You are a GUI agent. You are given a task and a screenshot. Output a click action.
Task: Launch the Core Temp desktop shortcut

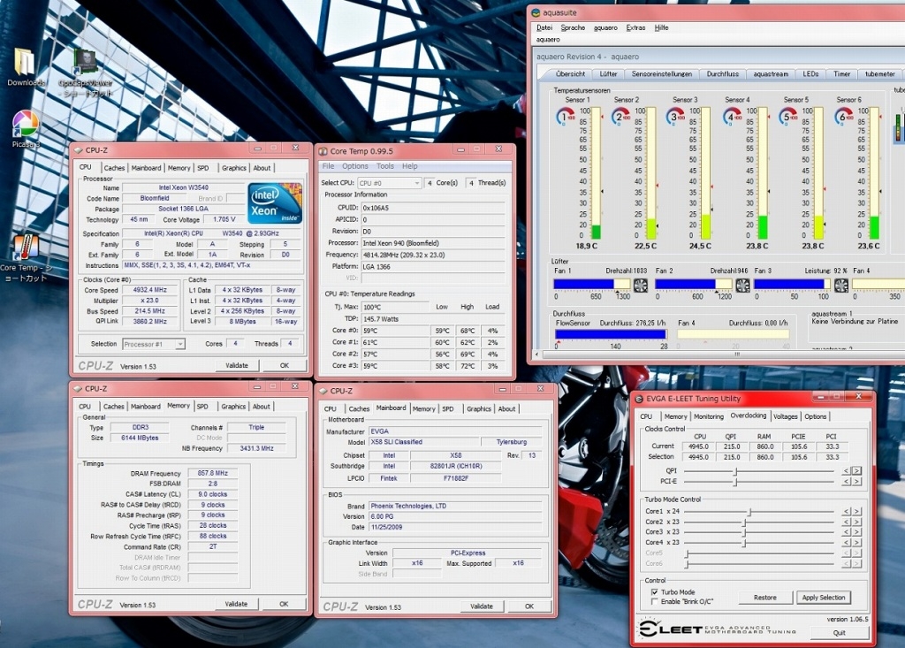pyautogui.click(x=26, y=257)
